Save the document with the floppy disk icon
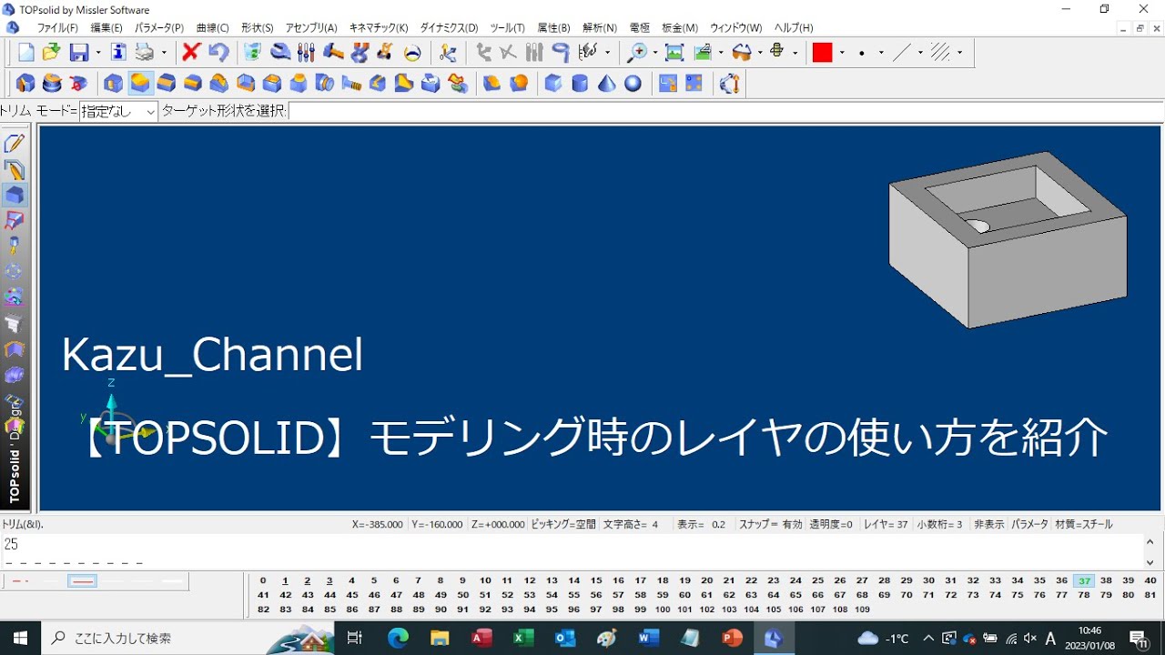This screenshot has width=1165, height=655. point(79,53)
